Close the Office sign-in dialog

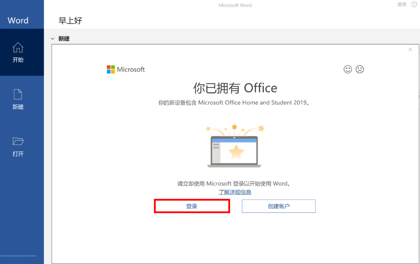coord(410,49)
